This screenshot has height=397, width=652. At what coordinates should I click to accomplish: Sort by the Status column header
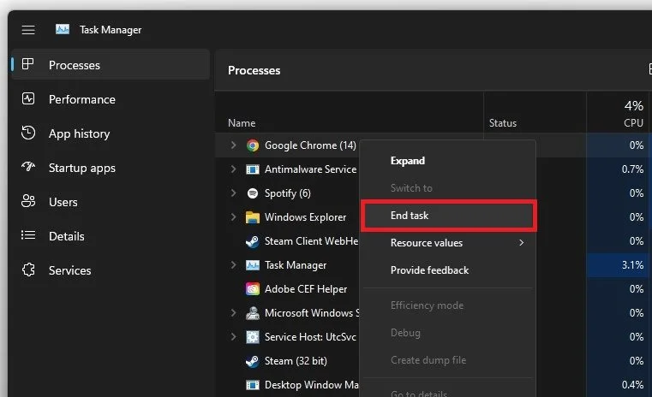coord(503,123)
